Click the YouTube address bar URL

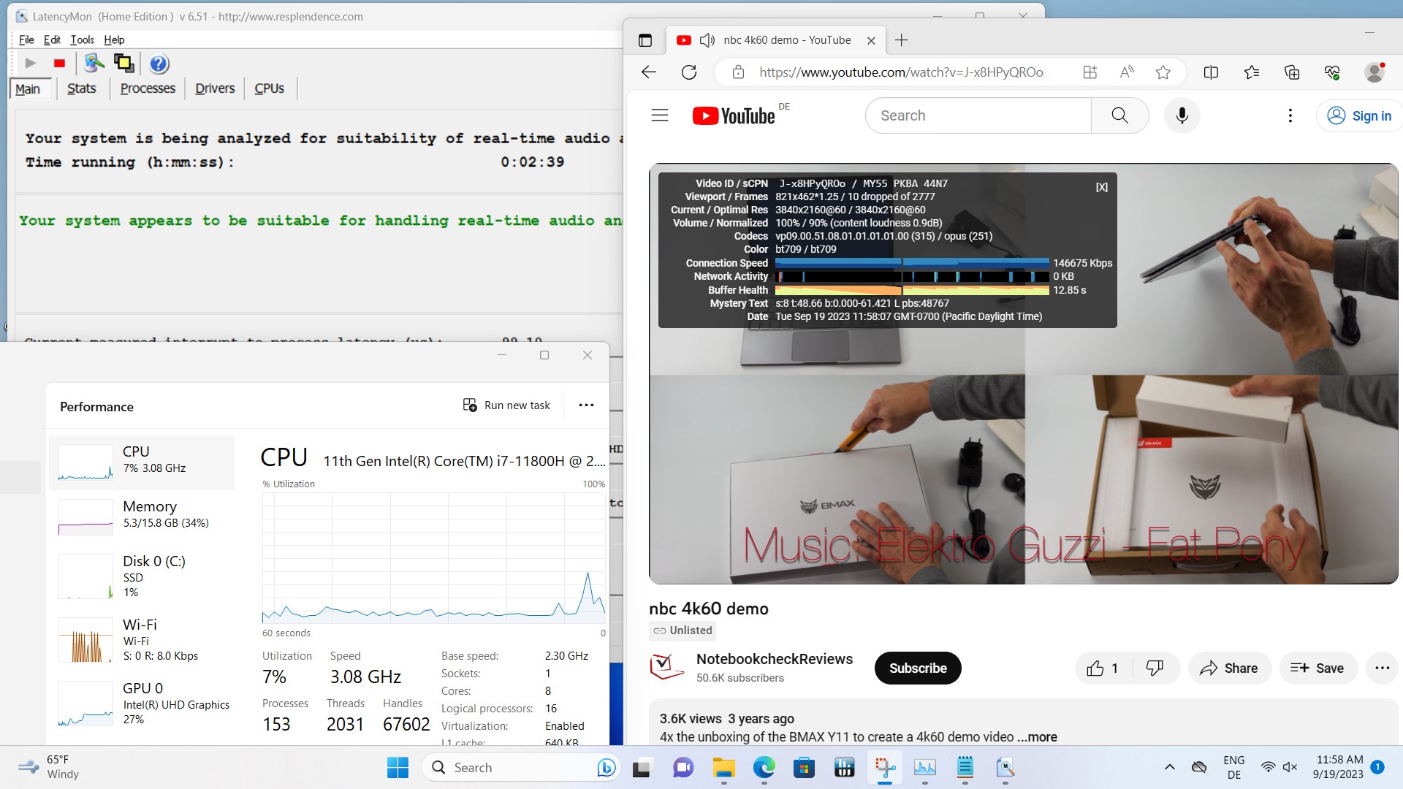pos(901,72)
